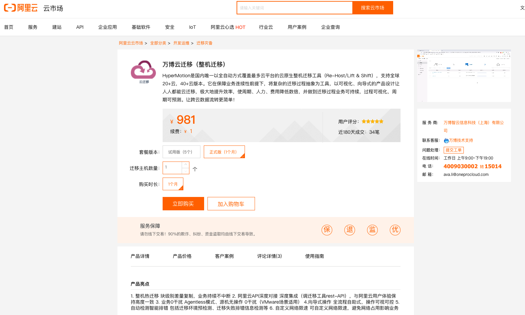This screenshot has width=525, height=315.
Task: Click the 保 guarantee badge icon
Action: (327, 230)
